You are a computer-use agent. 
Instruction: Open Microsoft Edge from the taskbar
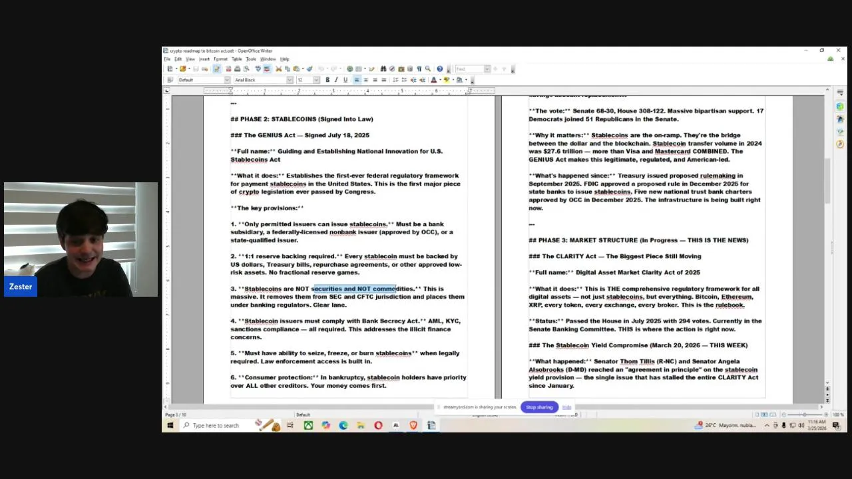[x=343, y=425]
